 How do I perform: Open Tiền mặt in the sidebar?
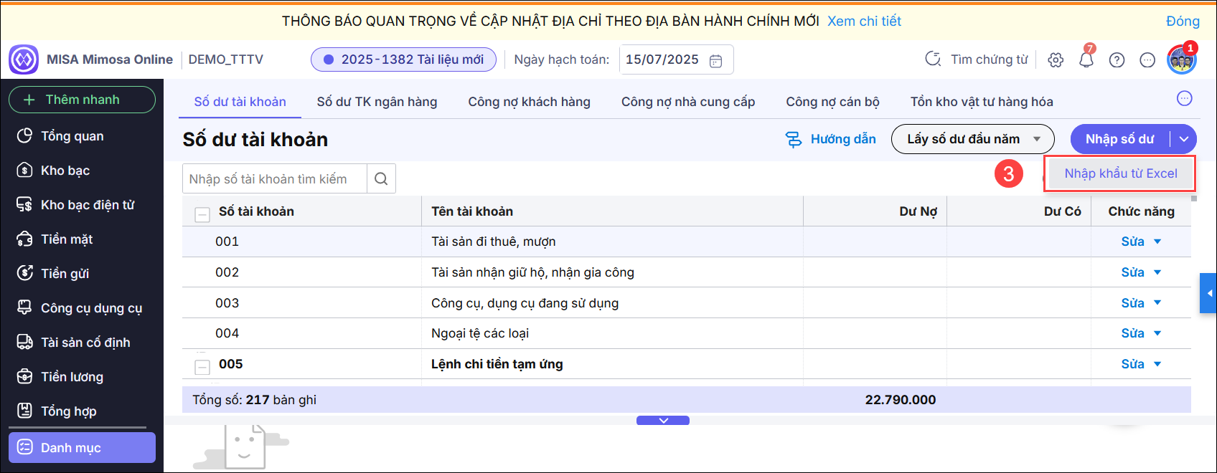coord(82,239)
